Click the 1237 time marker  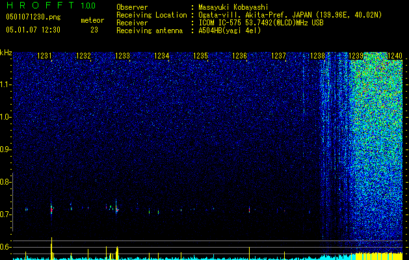click(278, 56)
